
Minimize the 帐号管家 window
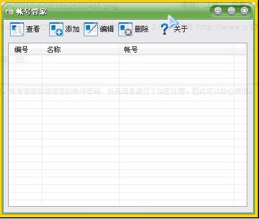click(x=218, y=11)
